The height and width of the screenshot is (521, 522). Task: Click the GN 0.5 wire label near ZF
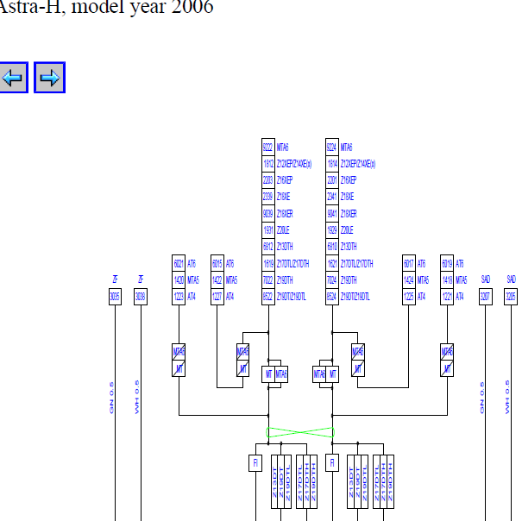pyautogui.click(x=111, y=398)
